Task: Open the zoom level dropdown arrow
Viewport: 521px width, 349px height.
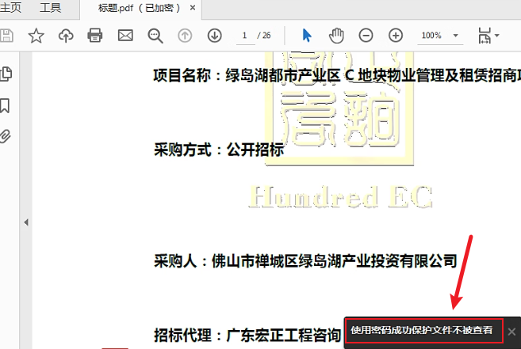Action: click(x=455, y=36)
